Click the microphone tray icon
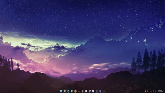The image size is (165, 93). [x=147, y=91]
